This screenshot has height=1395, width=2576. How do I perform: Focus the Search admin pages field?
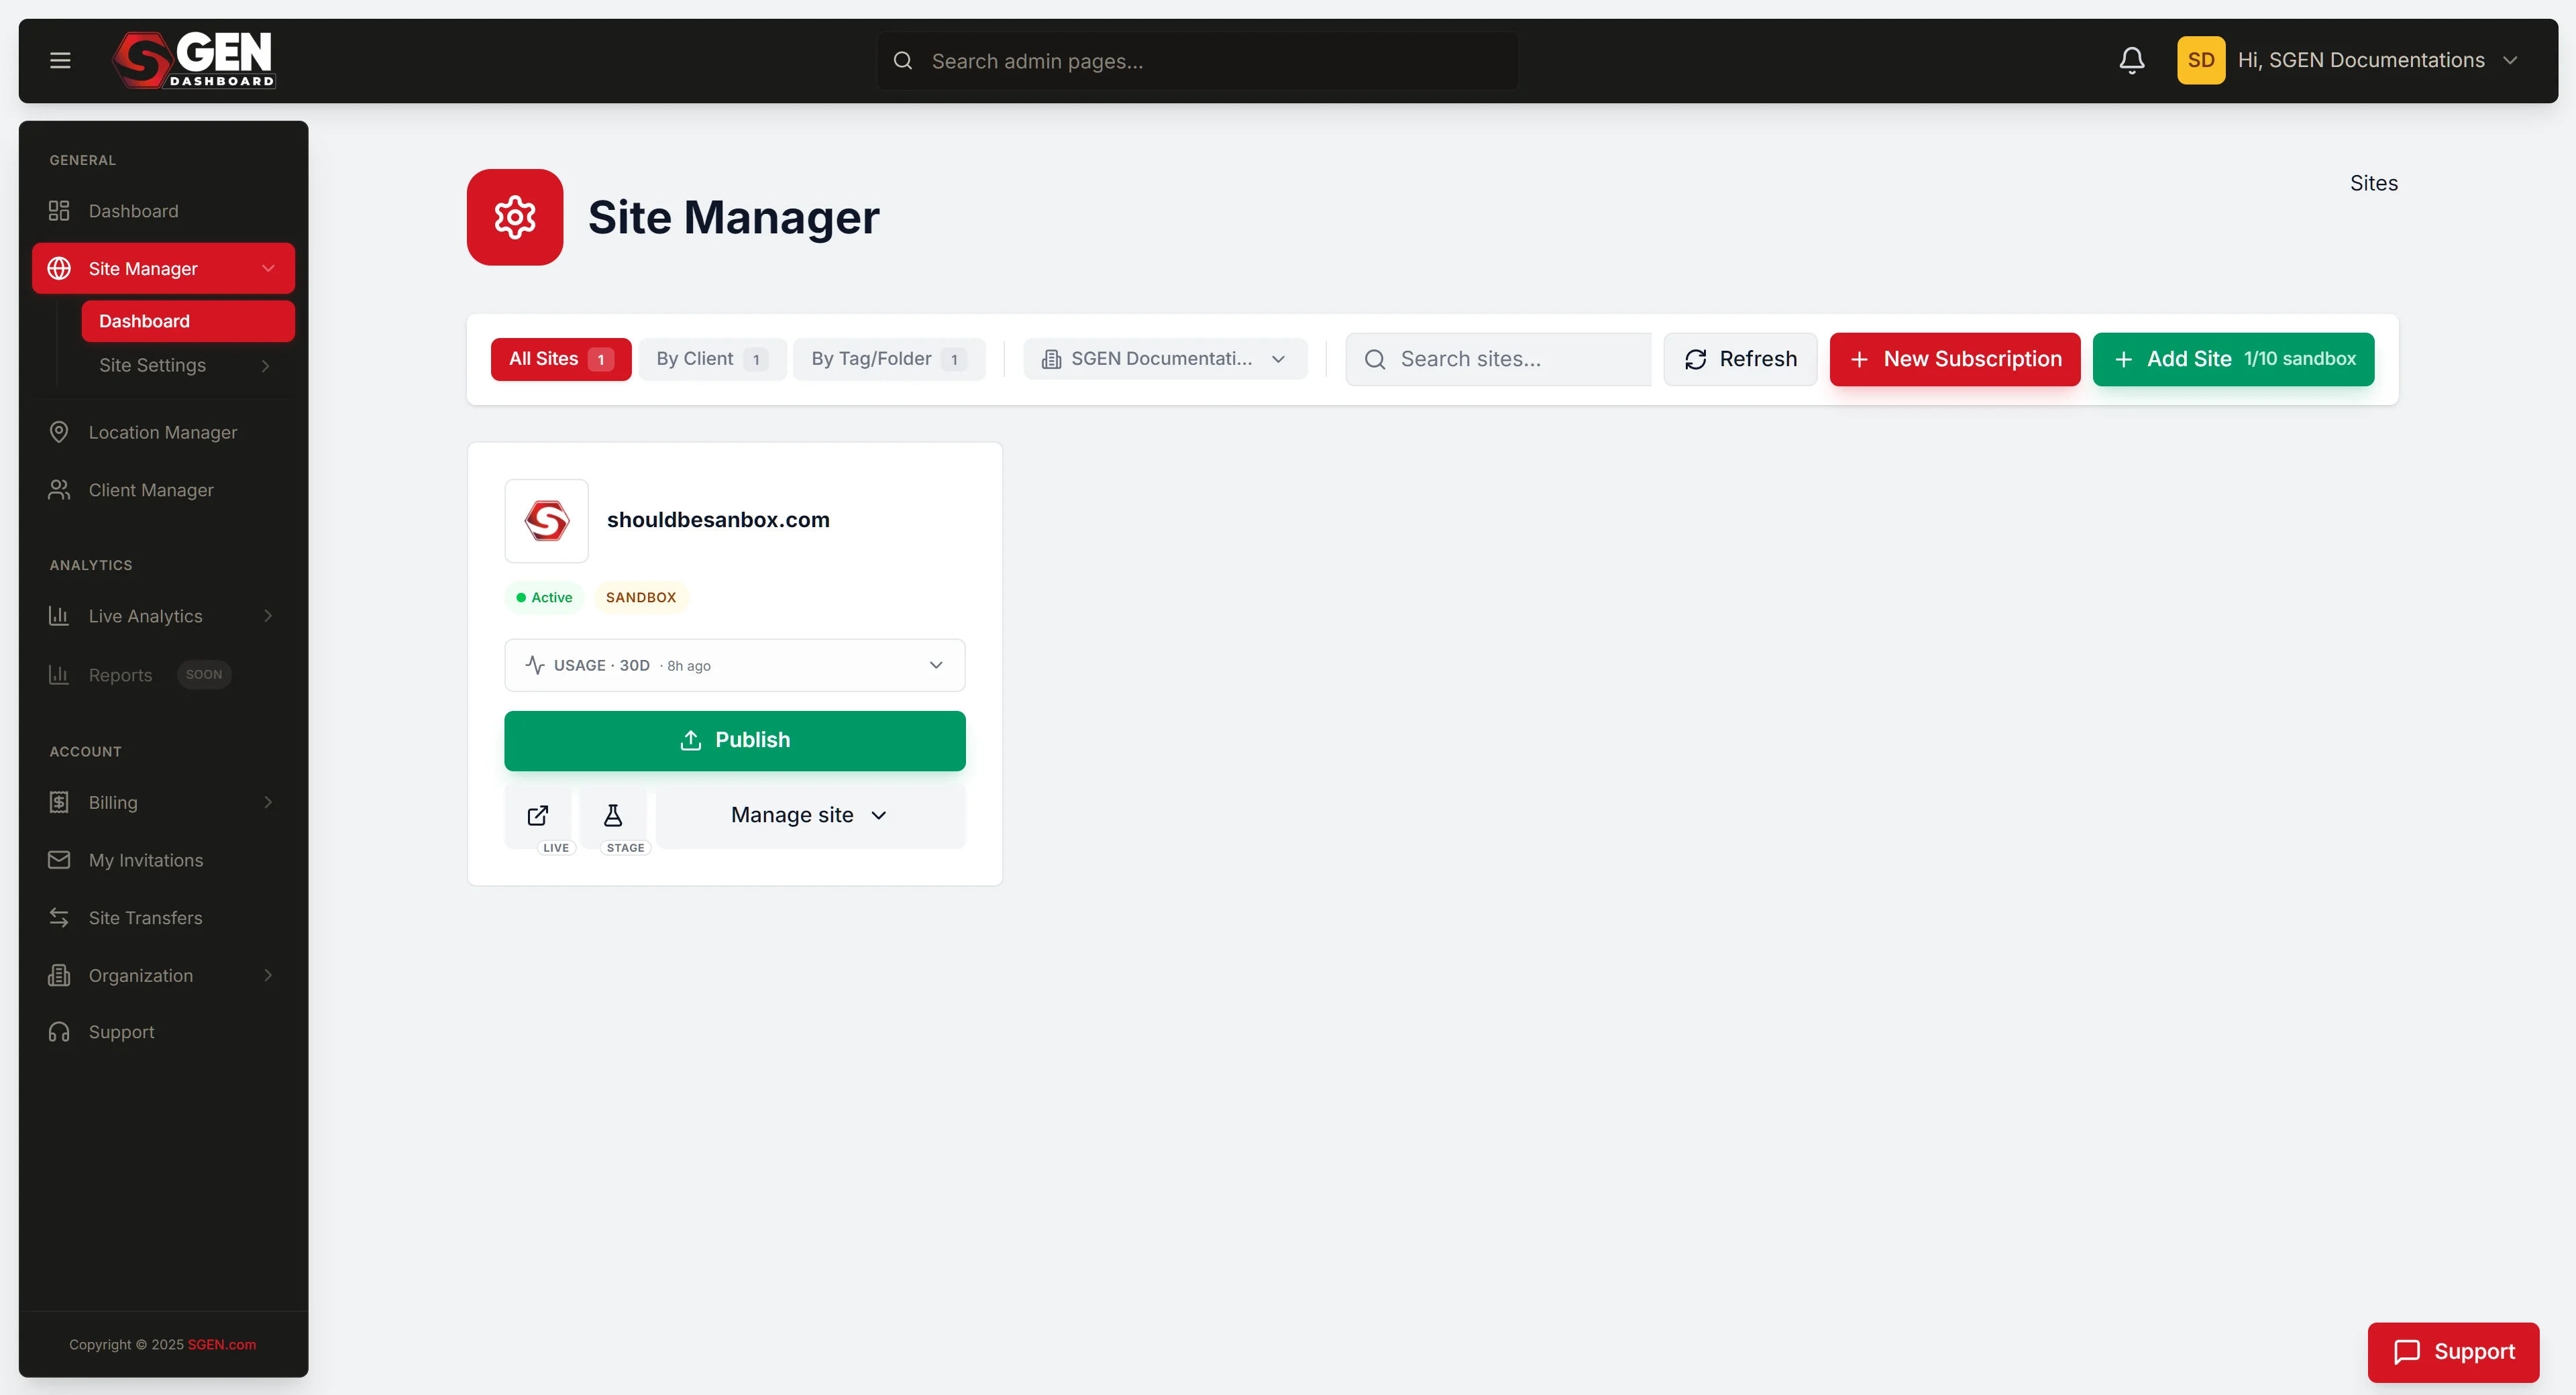1198,61
